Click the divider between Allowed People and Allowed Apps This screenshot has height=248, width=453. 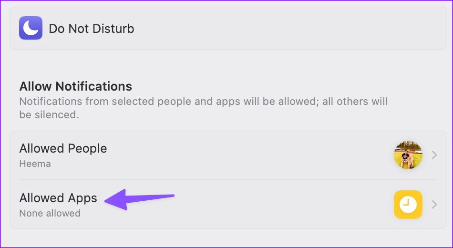pos(223,180)
